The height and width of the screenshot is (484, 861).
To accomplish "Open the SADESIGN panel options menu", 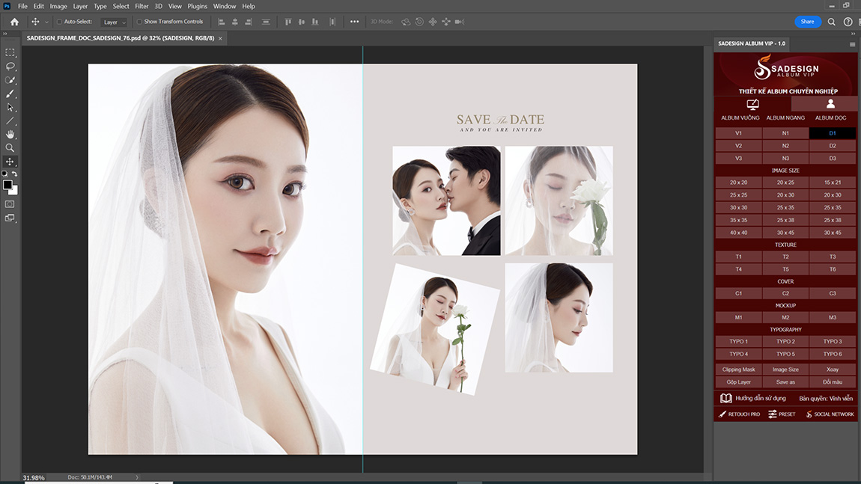I will click(x=852, y=44).
